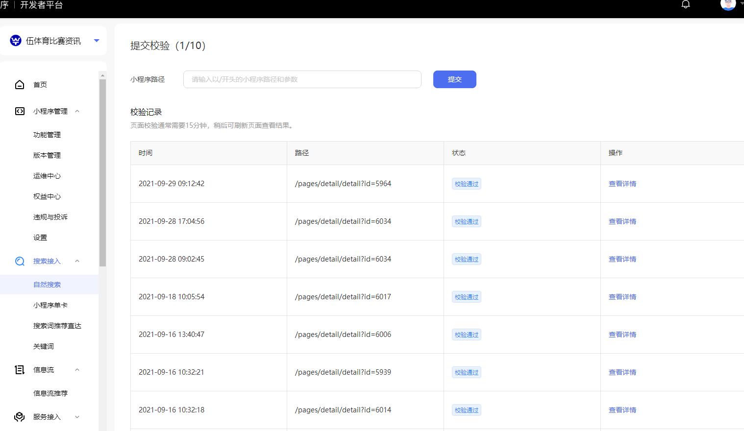Collapse the 信息流 menu chevron
Viewport: 744px width, 431px height.
pyautogui.click(x=77, y=370)
